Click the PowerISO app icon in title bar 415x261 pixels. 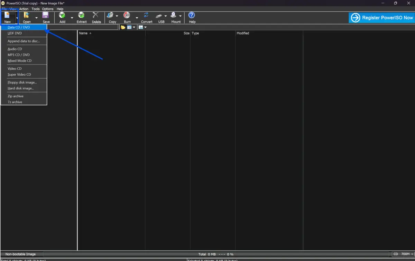(3, 3)
